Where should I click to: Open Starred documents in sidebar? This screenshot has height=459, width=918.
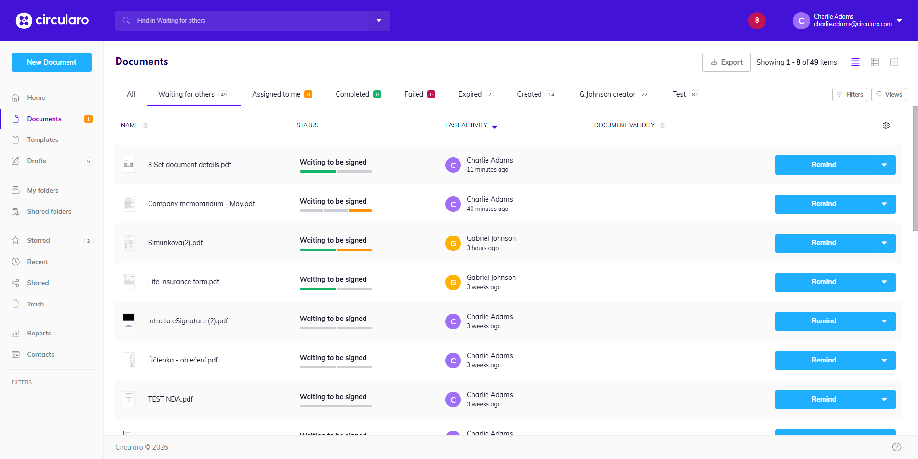point(39,240)
